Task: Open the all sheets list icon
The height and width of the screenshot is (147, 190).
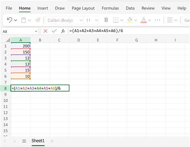Action: [24, 141]
